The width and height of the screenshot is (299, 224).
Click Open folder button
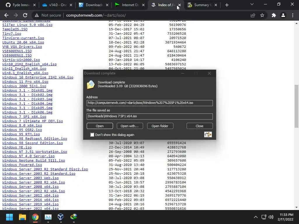click(x=160, y=126)
